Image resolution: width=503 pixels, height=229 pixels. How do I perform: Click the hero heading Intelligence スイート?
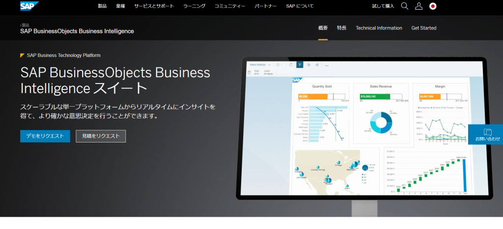point(84,88)
